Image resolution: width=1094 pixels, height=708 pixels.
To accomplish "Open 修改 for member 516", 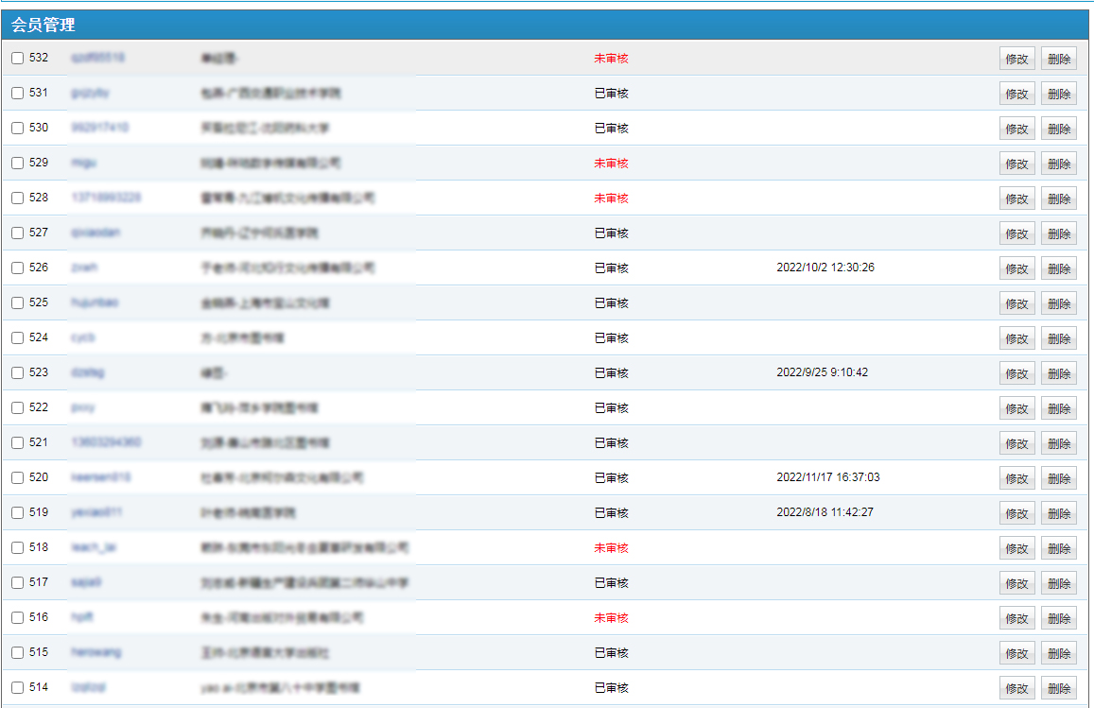I will click(1016, 618).
